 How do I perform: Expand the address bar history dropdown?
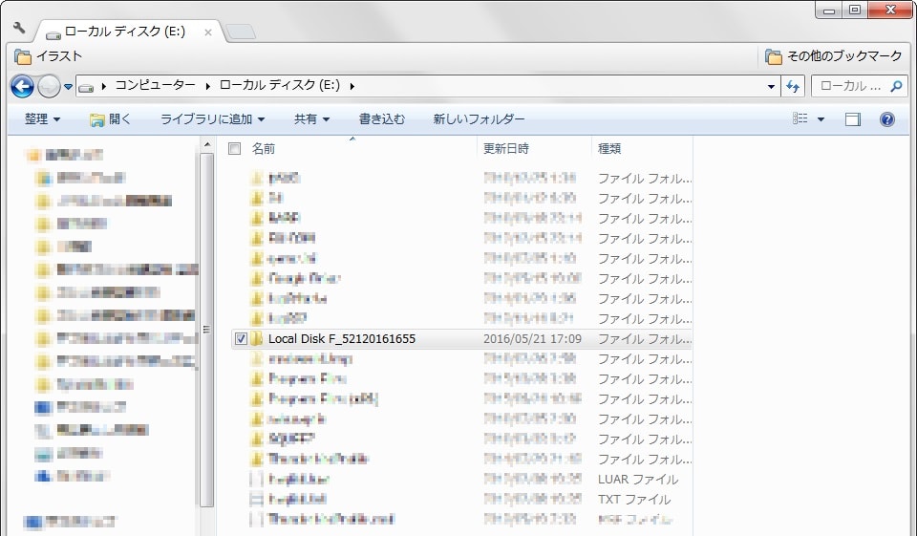pos(772,87)
